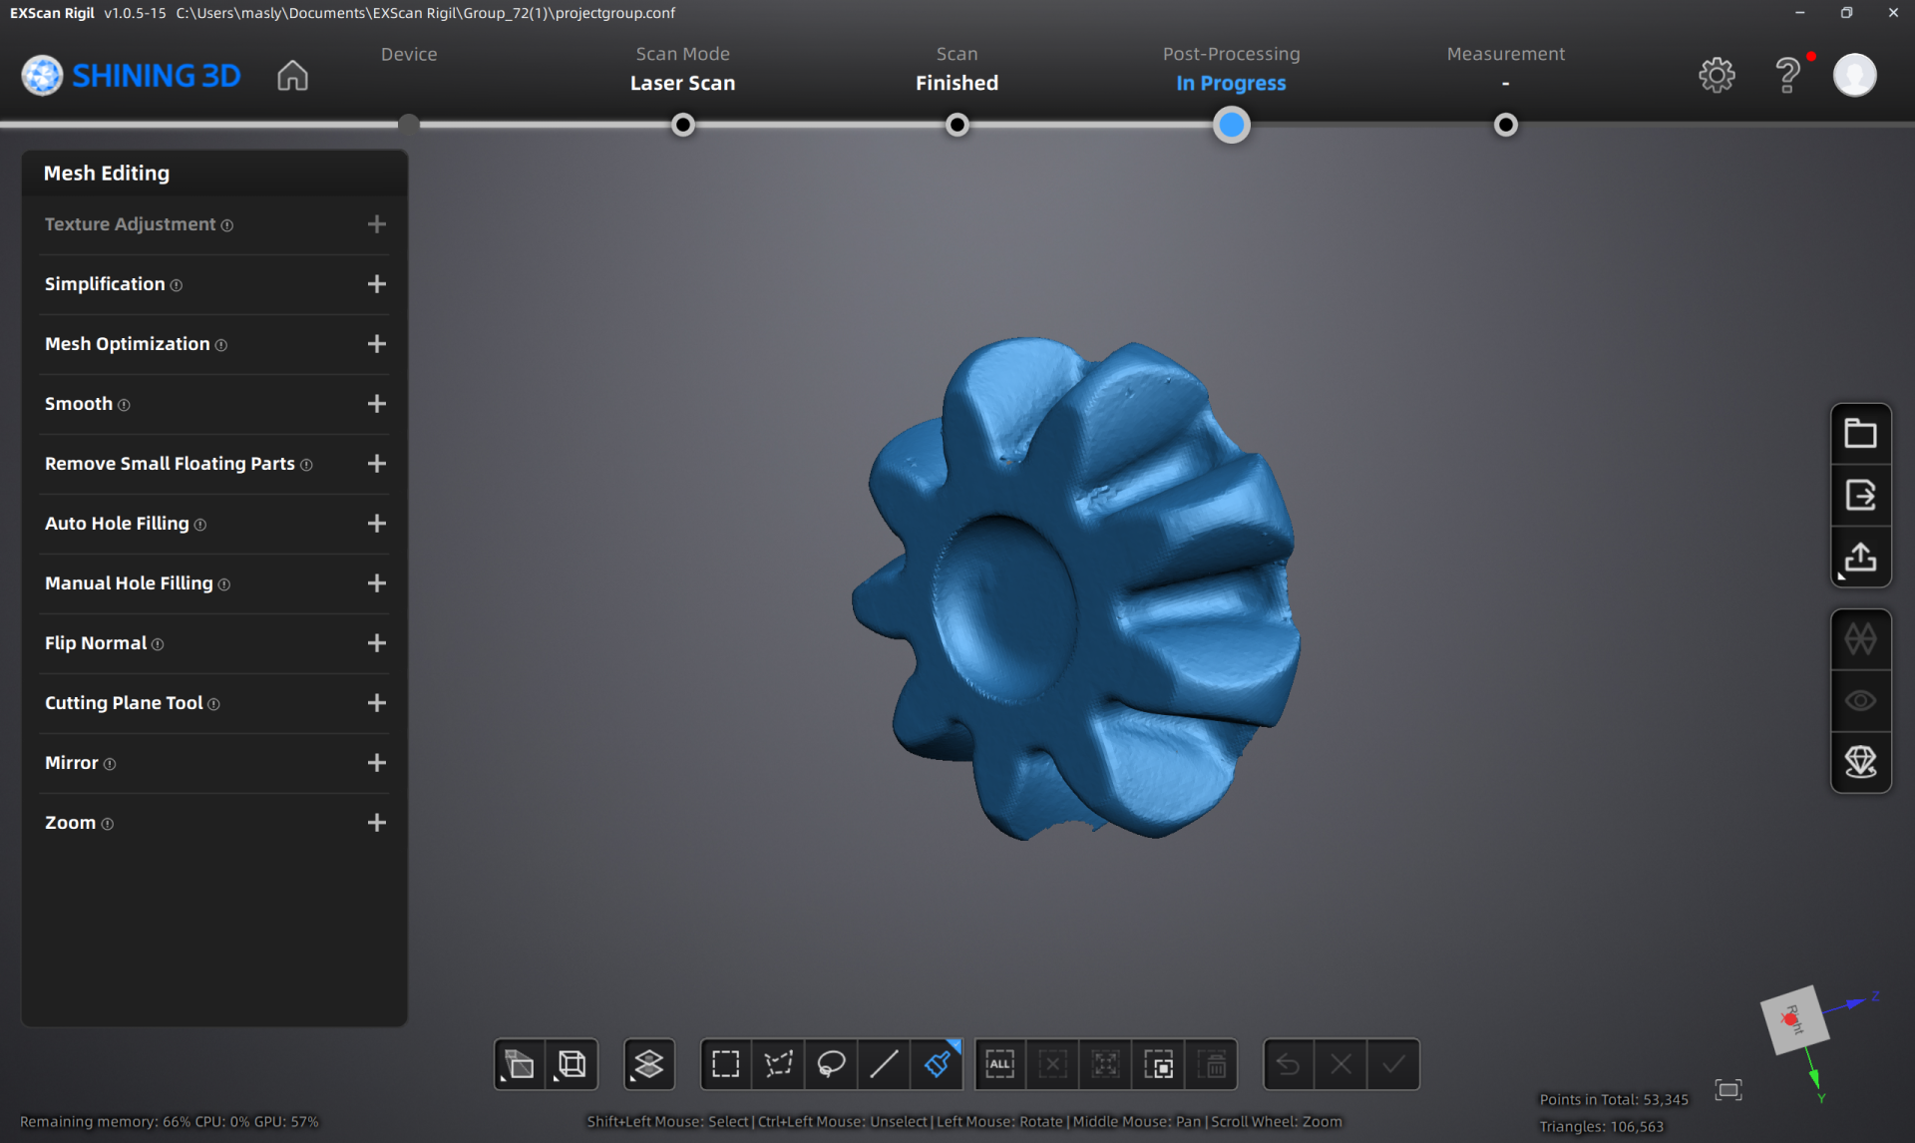This screenshot has width=1915, height=1143.
Task: Switch to the Scan Mode step
Action: tap(683, 125)
